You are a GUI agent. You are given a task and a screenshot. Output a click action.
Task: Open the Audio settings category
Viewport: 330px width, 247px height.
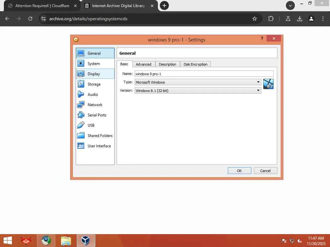[95, 94]
